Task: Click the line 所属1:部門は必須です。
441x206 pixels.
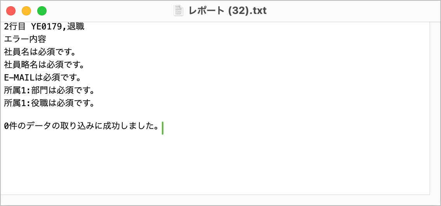Action: pos(49,91)
